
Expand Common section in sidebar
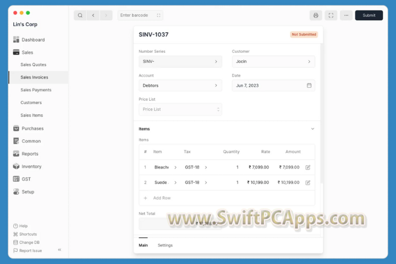pyautogui.click(x=31, y=141)
